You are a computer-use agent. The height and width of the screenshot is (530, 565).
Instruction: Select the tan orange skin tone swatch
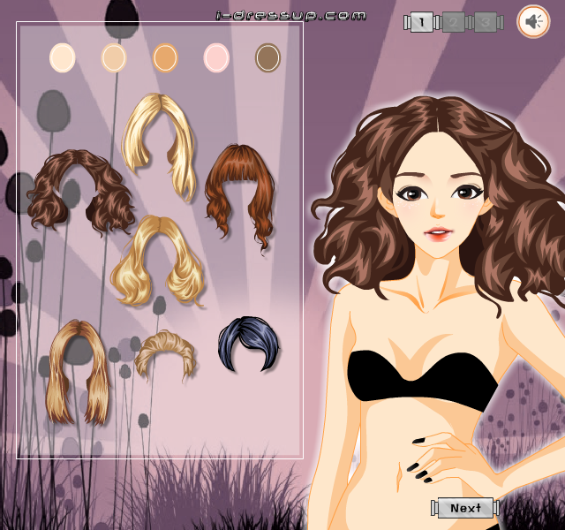point(165,57)
